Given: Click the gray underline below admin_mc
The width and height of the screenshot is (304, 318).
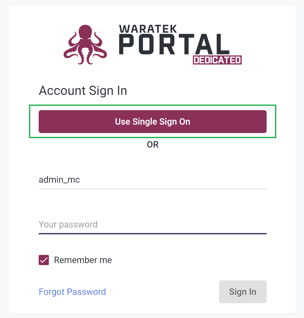Looking at the screenshot, I should pyautogui.click(x=153, y=189).
